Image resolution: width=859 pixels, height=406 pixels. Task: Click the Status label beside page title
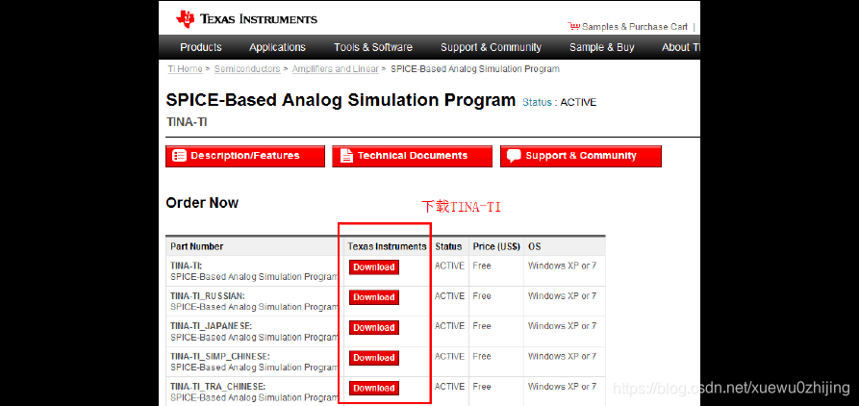pyautogui.click(x=538, y=102)
